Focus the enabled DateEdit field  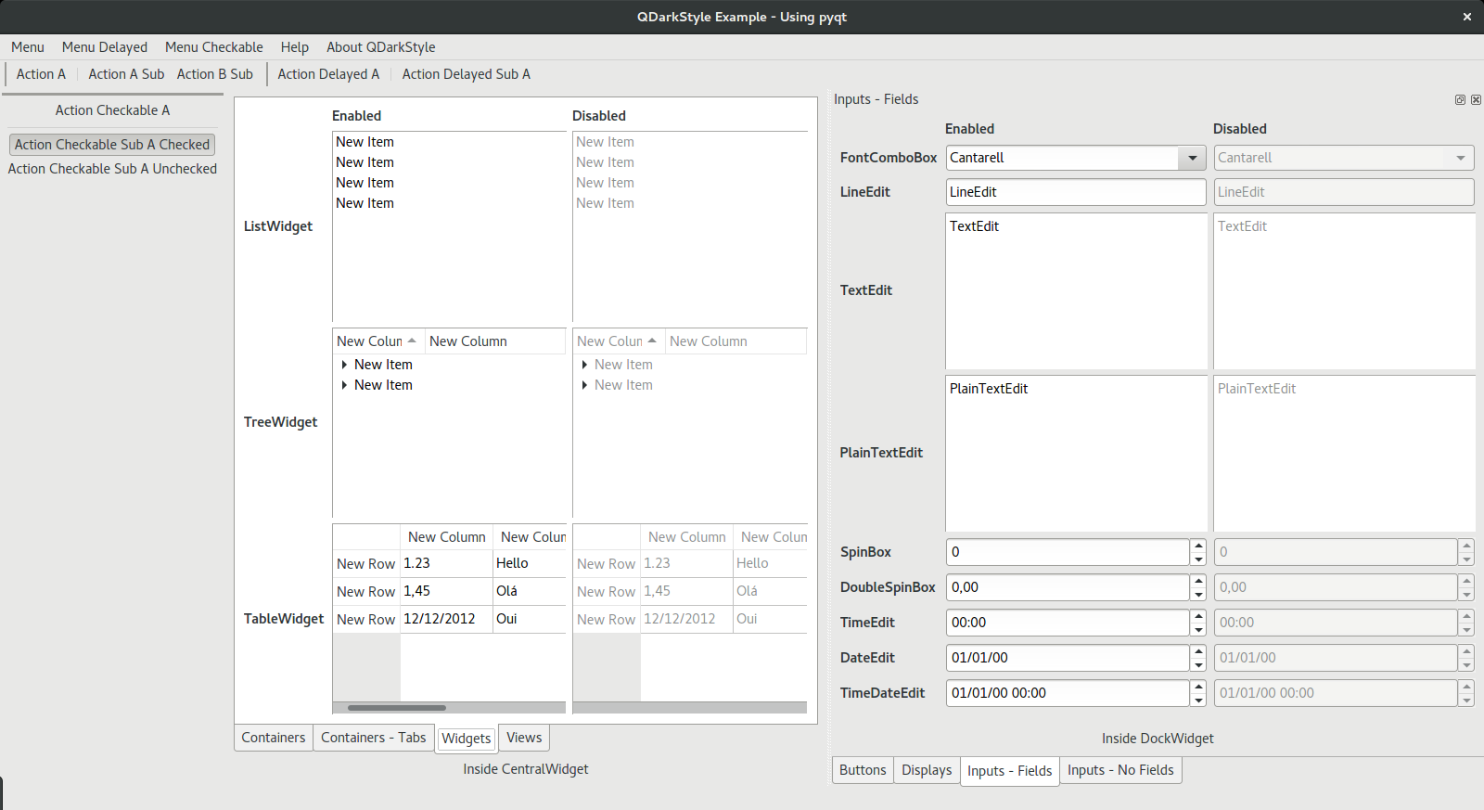[x=1068, y=658]
